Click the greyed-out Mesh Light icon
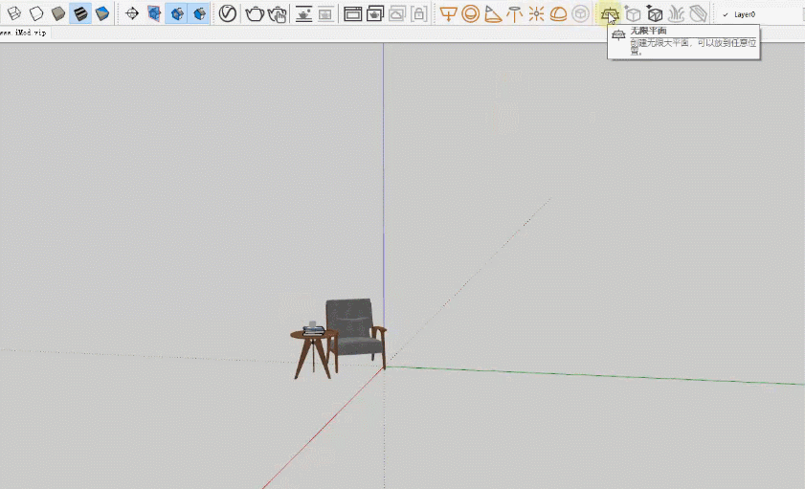805x489 pixels. pos(581,13)
